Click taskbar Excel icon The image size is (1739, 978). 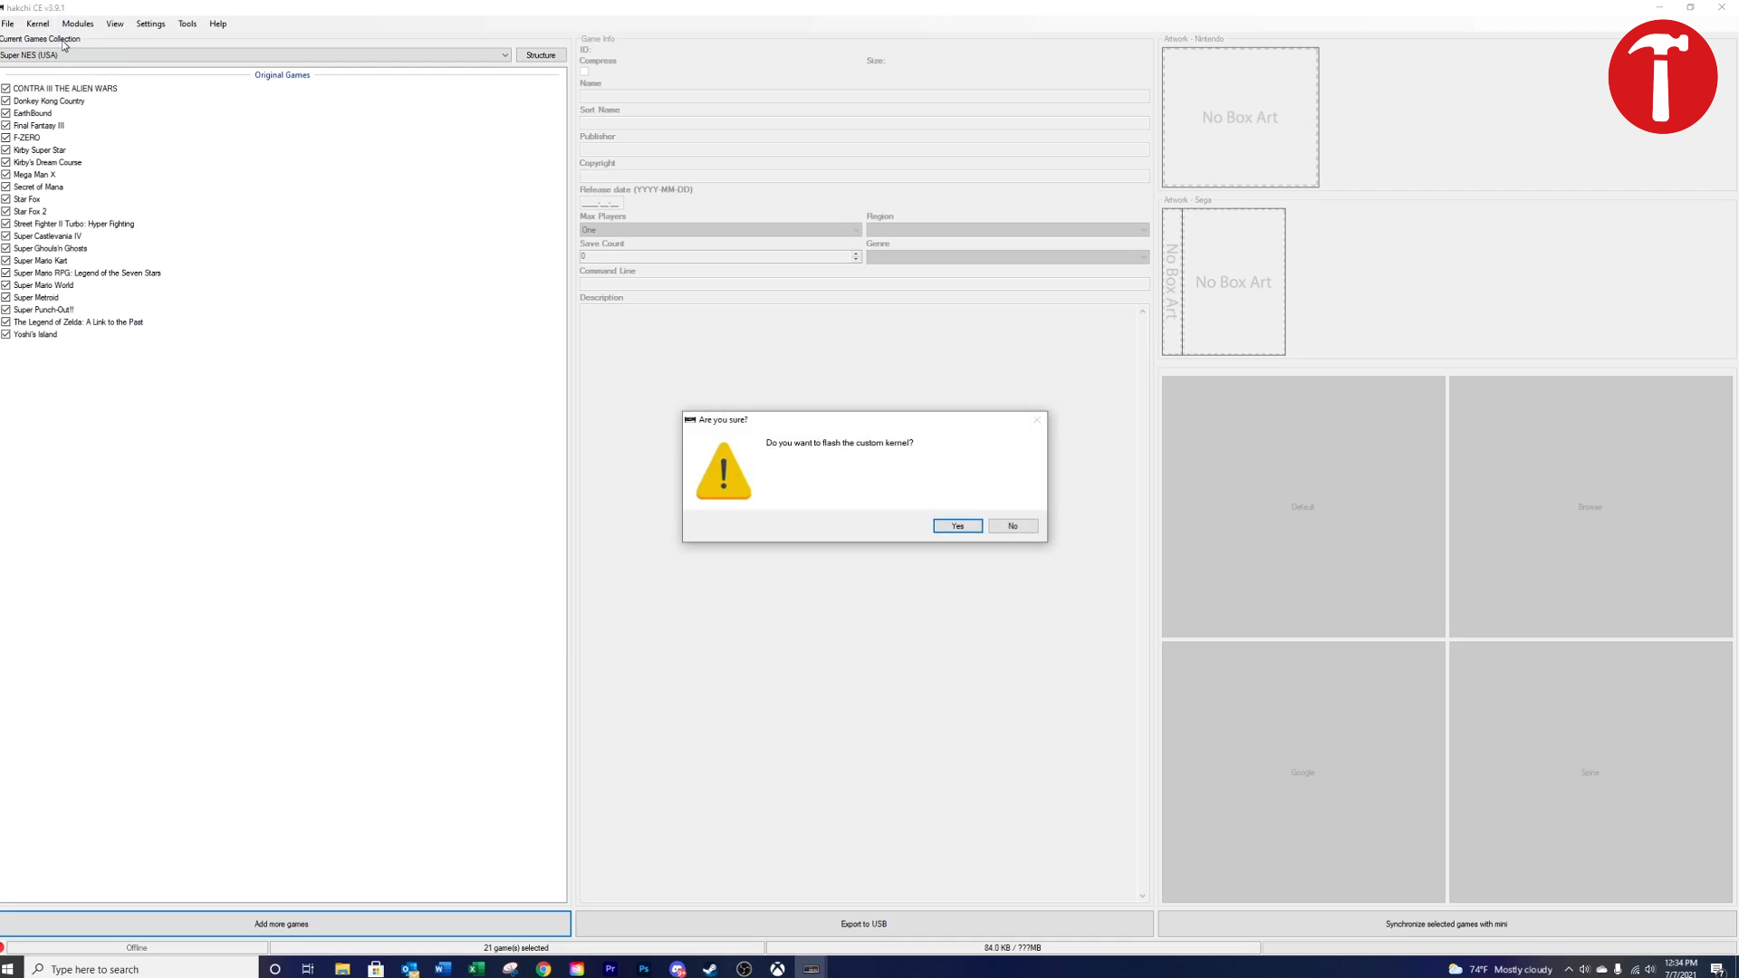(x=476, y=970)
